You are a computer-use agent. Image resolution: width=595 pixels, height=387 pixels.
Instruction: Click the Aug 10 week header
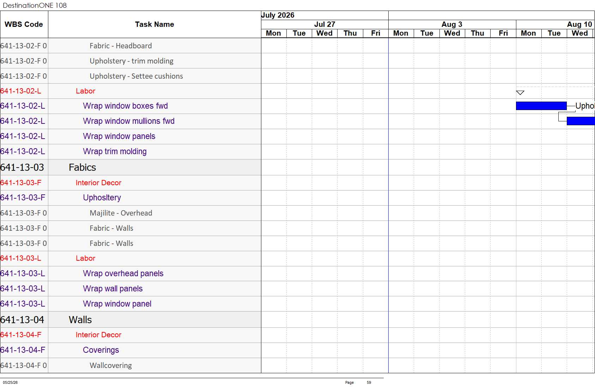579,24
